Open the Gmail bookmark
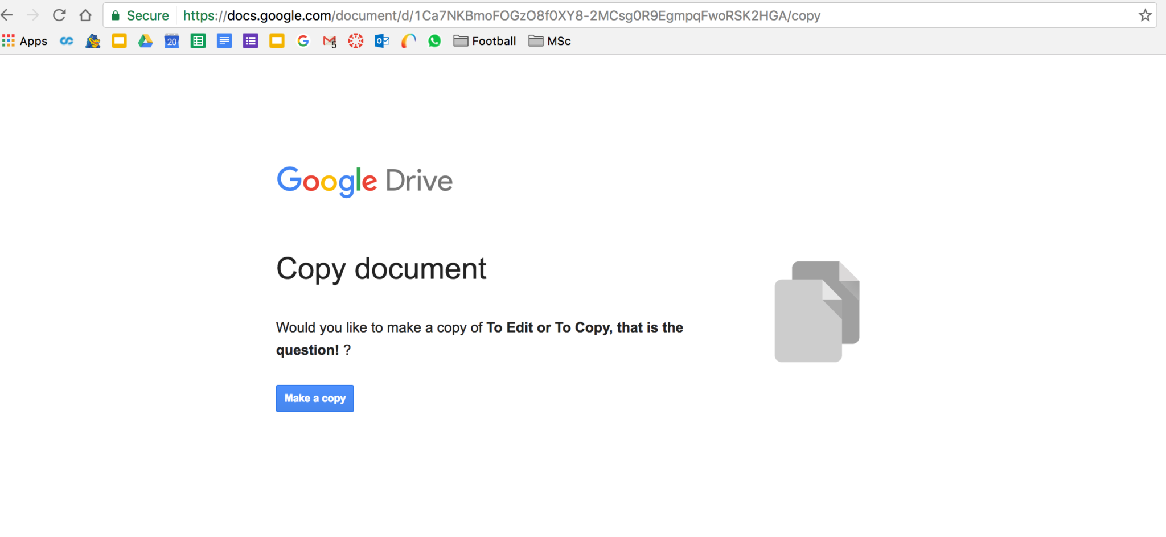The image size is (1166, 537). coord(330,41)
